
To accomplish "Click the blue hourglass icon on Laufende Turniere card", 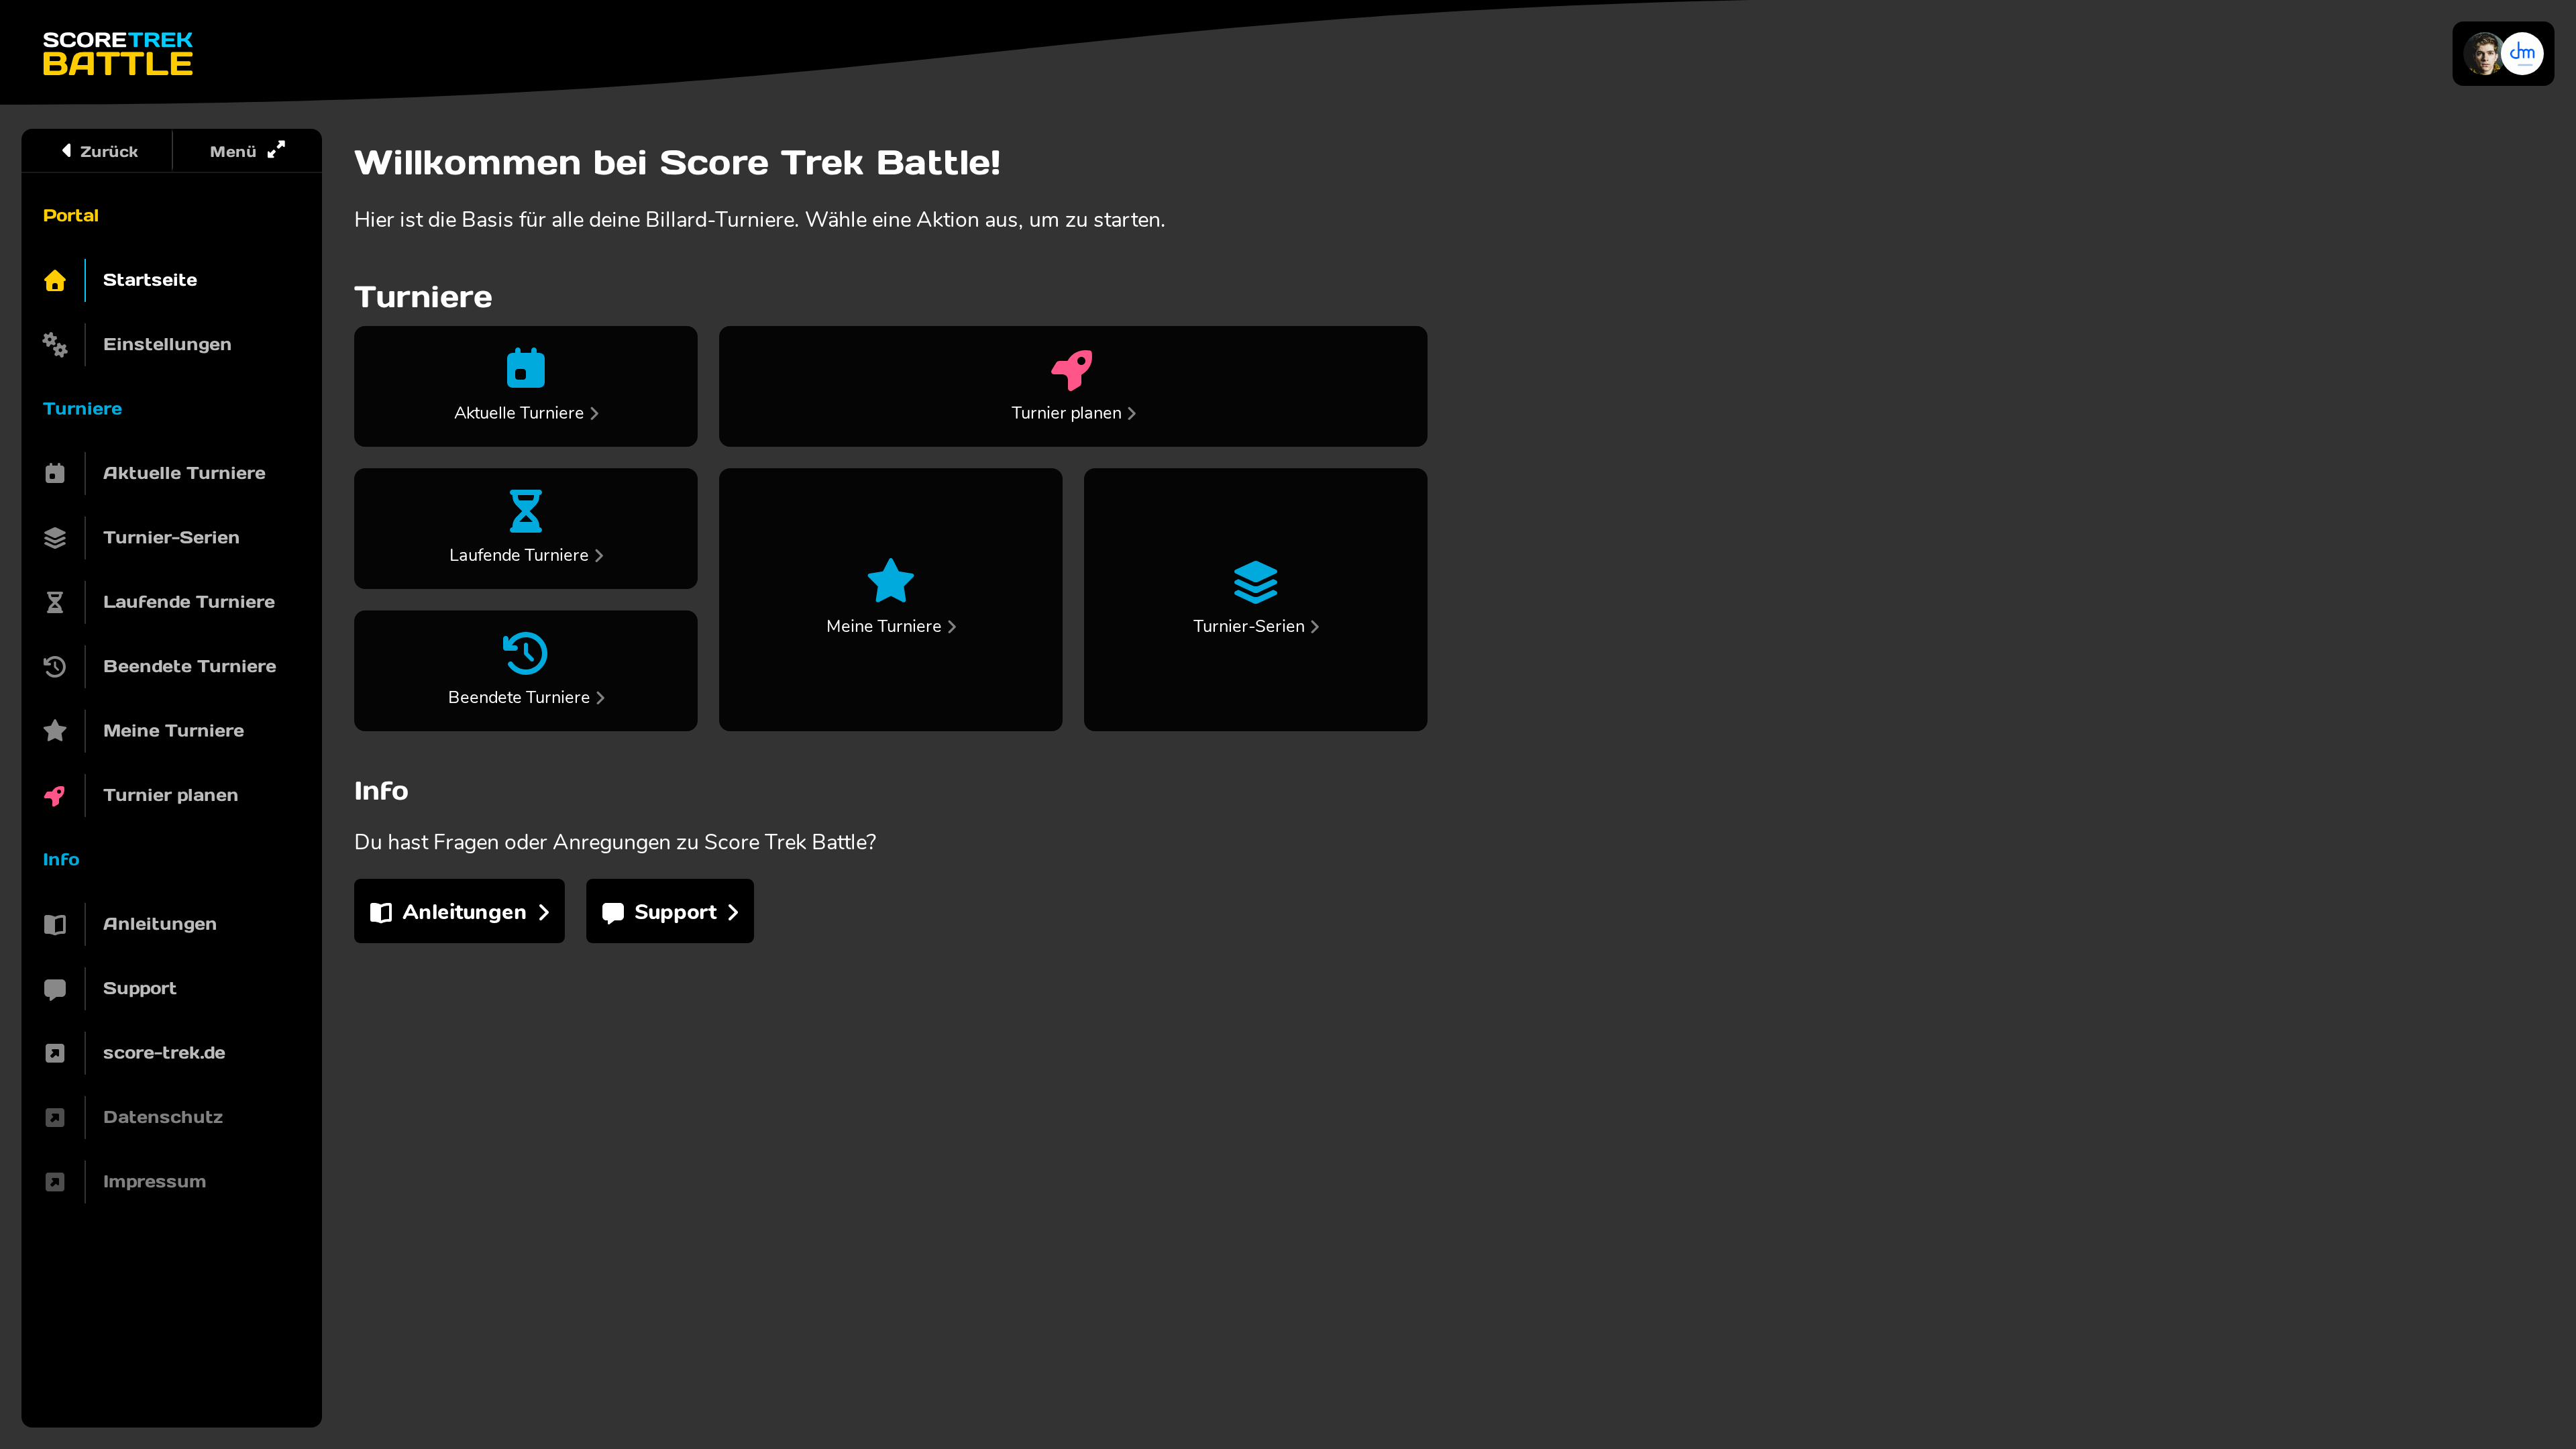I will [526, 511].
